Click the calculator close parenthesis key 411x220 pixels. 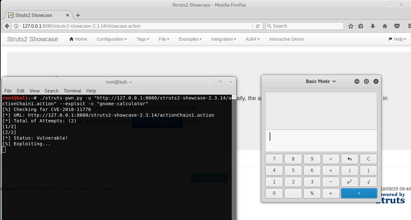(x=368, y=170)
